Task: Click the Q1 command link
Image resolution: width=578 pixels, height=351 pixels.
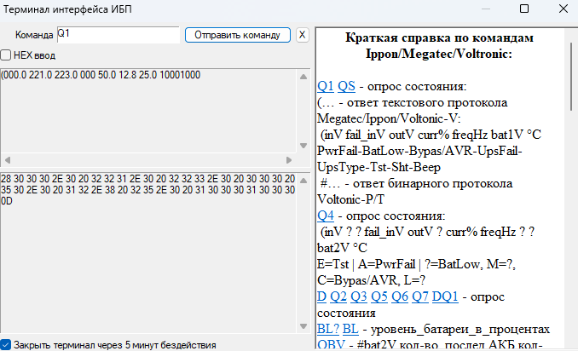Action: (x=326, y=86)
